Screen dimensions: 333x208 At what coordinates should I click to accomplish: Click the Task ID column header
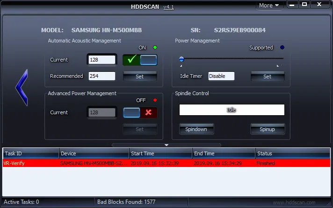click(x=31, y=153)
